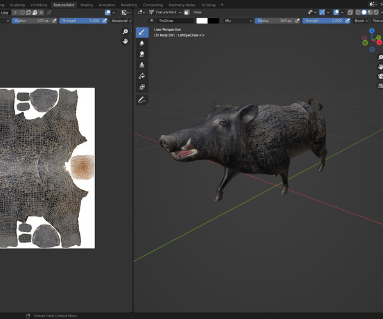The height and width of the screenshot is (319, 383).
Task: Select the Fill bucket tool
Action: pyautogui.click(x=142, y=76)
